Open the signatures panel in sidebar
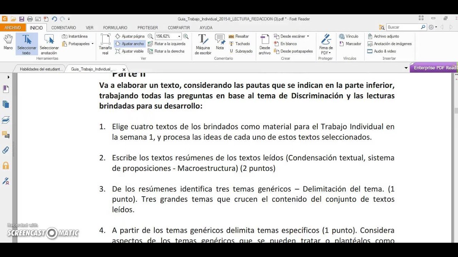The image size is (458, 257). coord(6,181)
